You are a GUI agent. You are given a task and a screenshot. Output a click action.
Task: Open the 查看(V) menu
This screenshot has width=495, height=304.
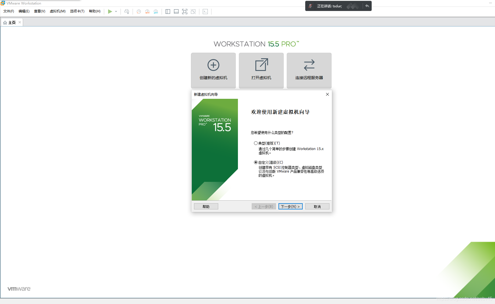tap(40, 11)
